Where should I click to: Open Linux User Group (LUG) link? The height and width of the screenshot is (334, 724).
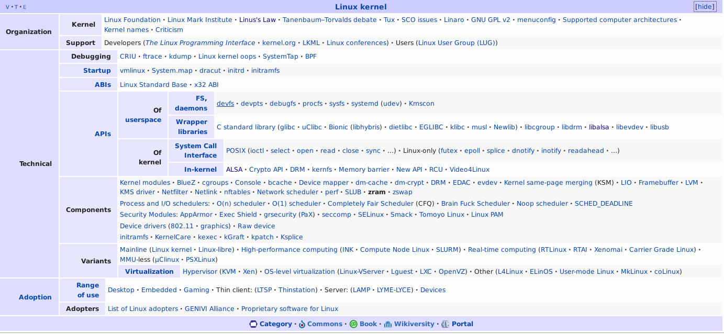click(x=456, y=43)
